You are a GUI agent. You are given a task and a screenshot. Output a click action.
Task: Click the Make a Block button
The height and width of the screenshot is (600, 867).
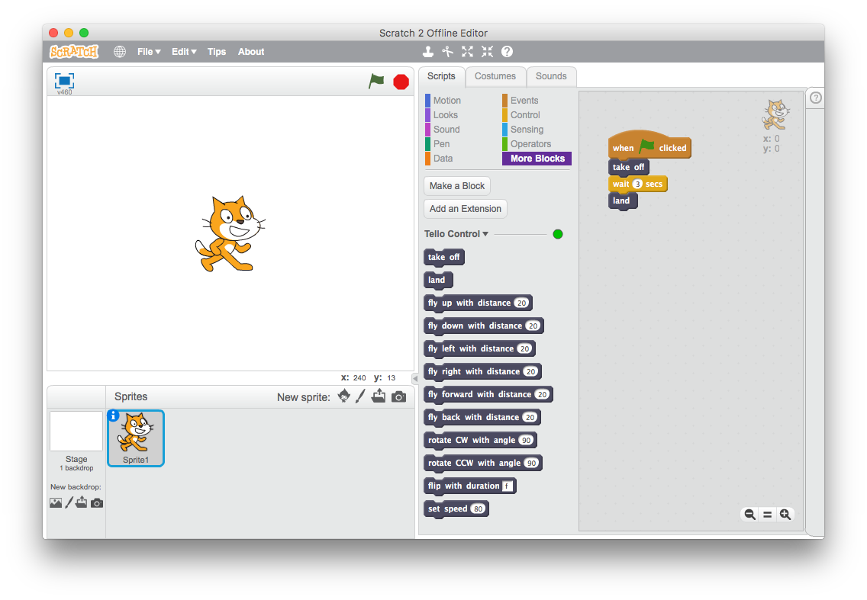point(457,185)
